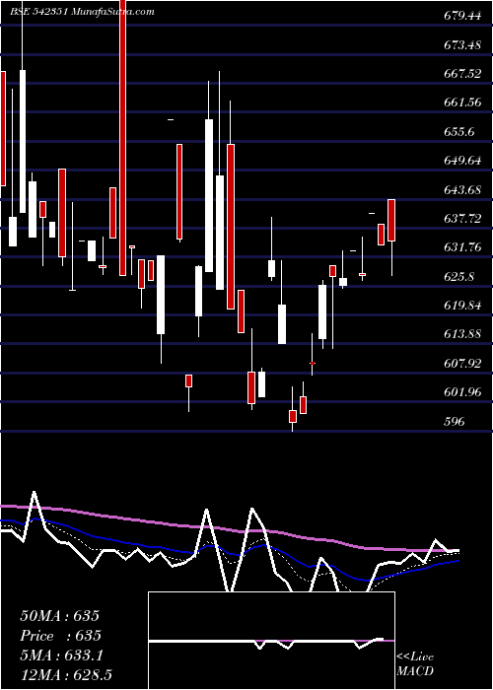Click the 661.56 price axis label
This screenshot has height=690, width=493.
(462, 103)
